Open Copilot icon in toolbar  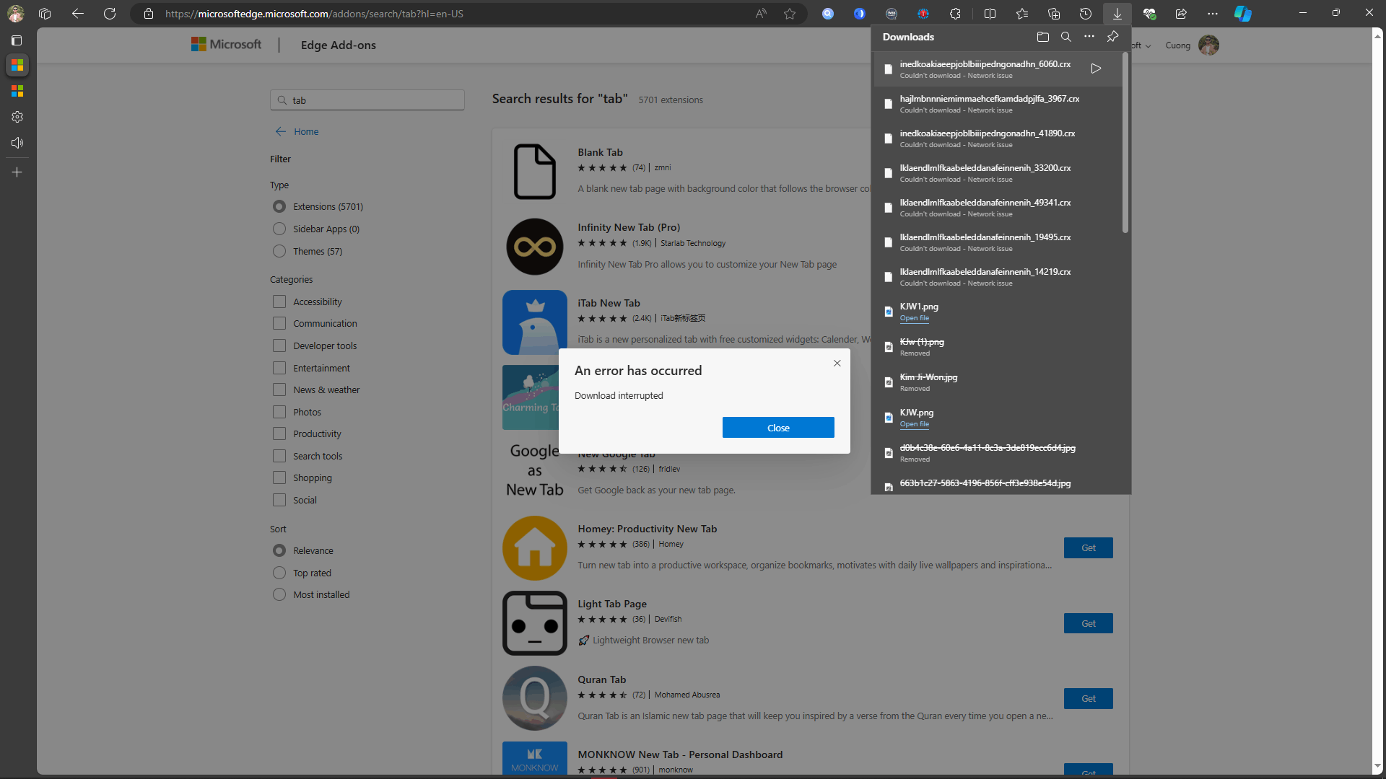click(1242, 14)
